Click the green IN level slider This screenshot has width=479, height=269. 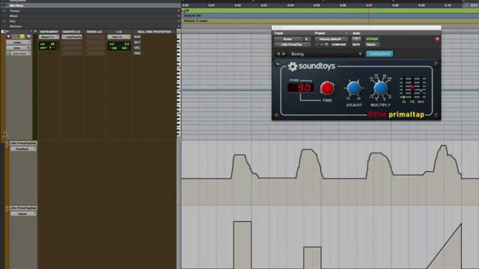click(404, 97)
